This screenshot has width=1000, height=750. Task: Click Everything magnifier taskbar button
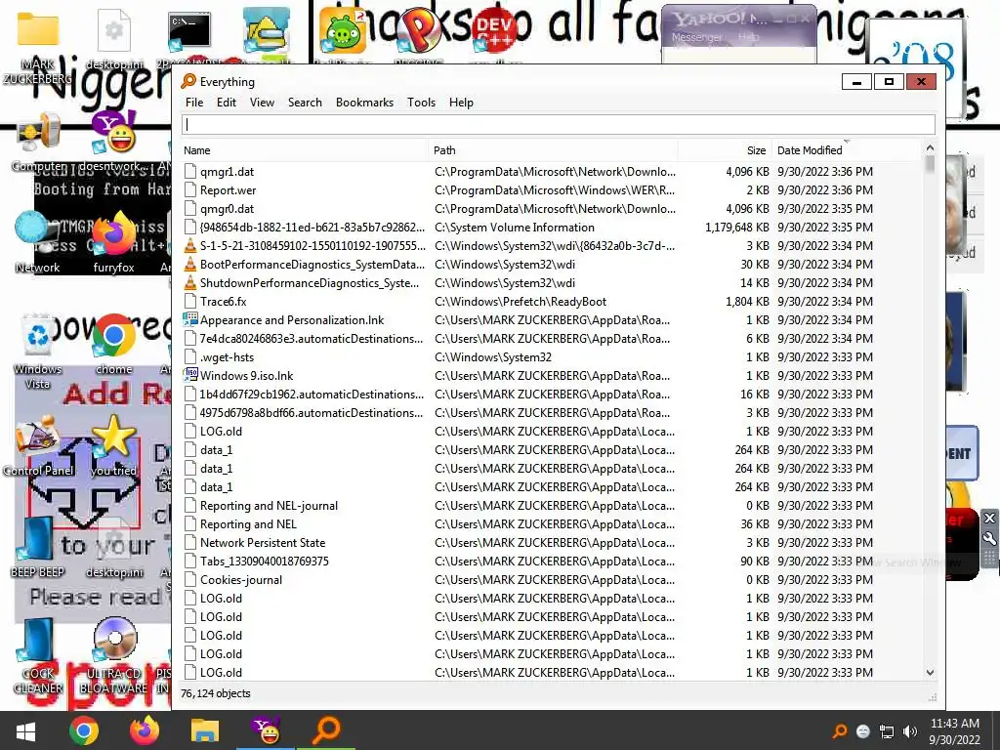pyautogui.click(x=326, y=730)
